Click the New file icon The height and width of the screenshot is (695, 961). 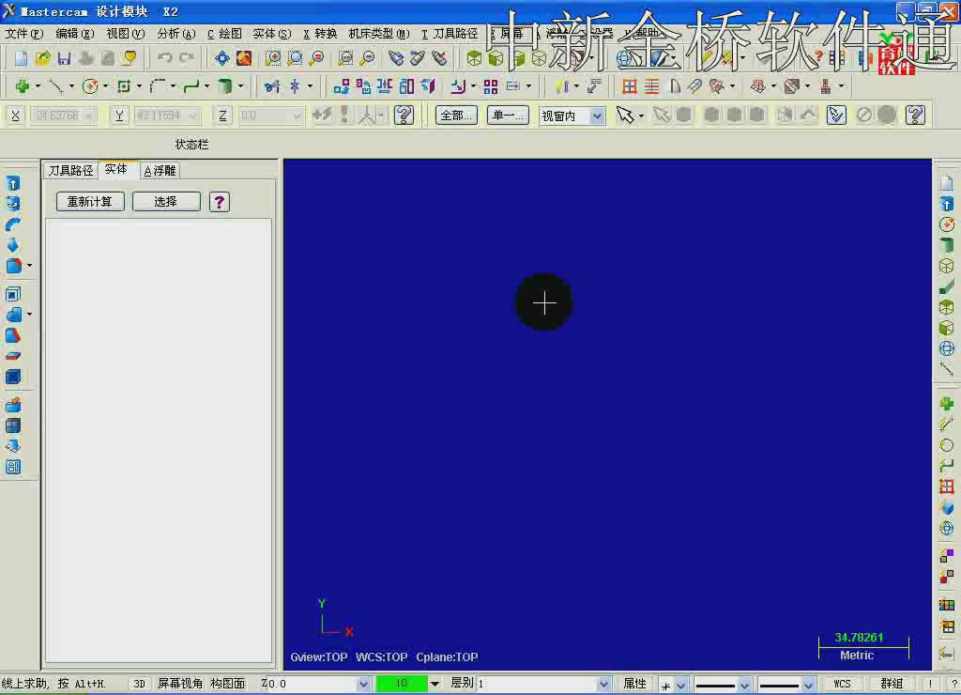21,58
